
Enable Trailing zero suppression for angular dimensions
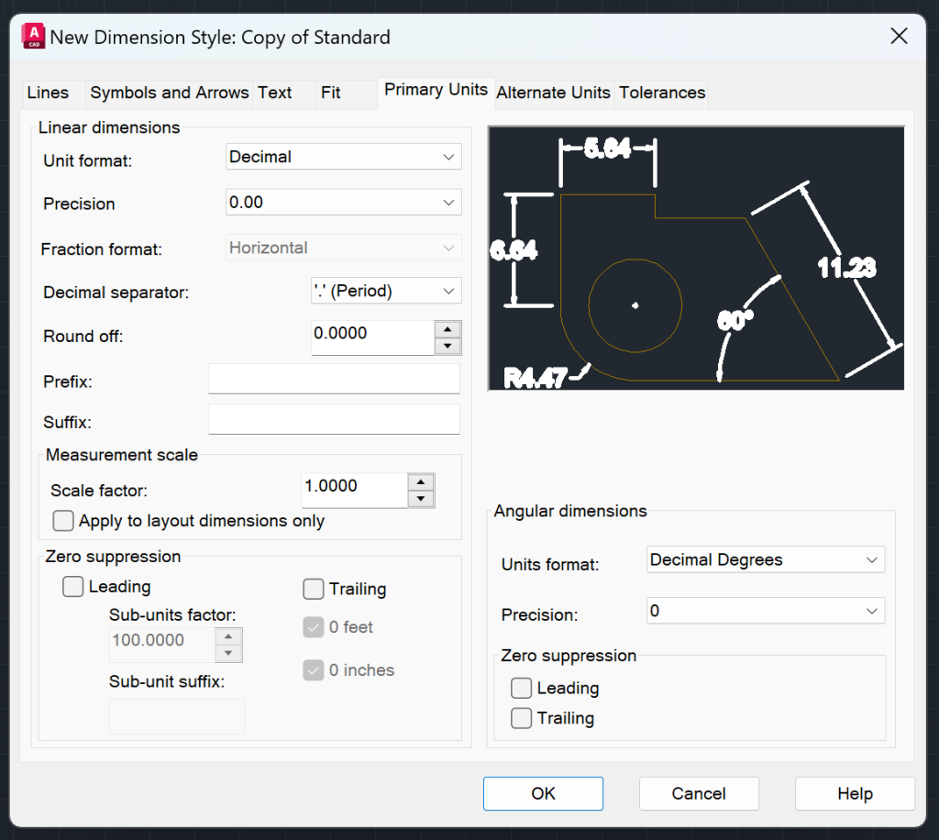521,718
